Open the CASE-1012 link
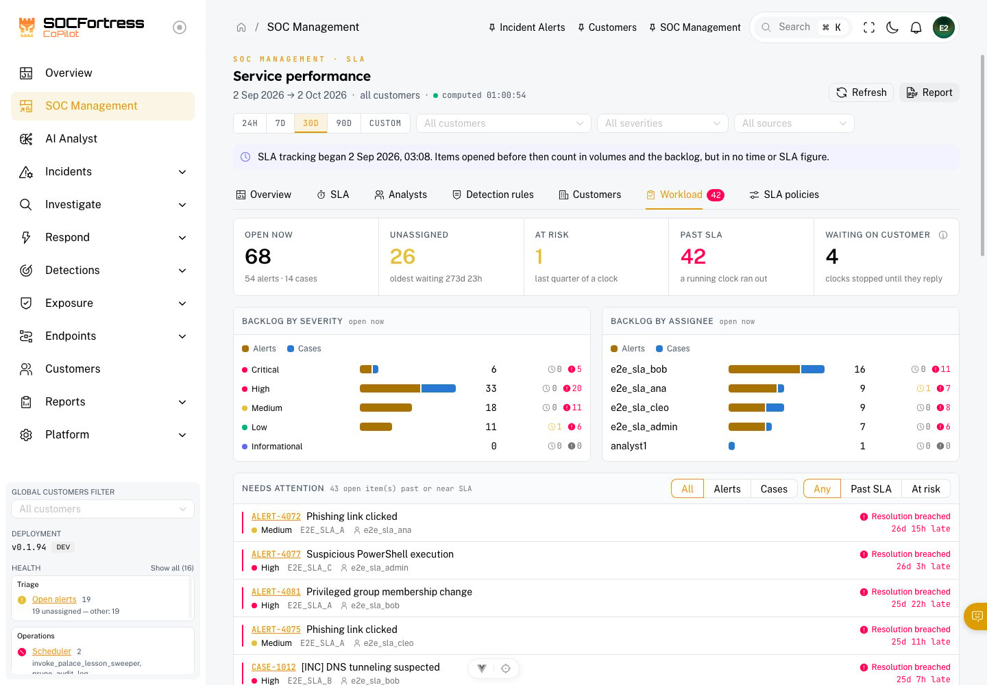 [x=273, y=667]
